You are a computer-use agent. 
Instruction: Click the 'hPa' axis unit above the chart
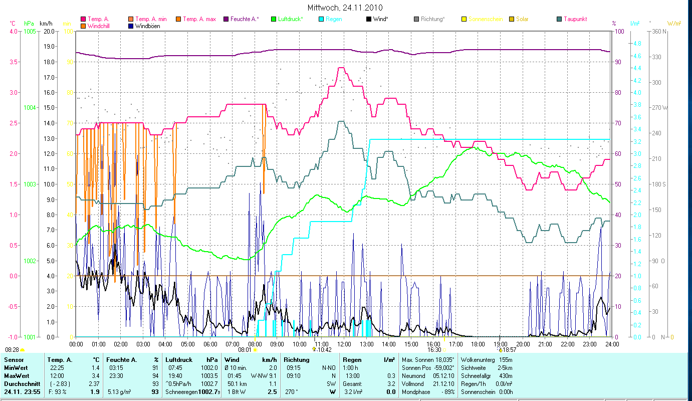29,24
